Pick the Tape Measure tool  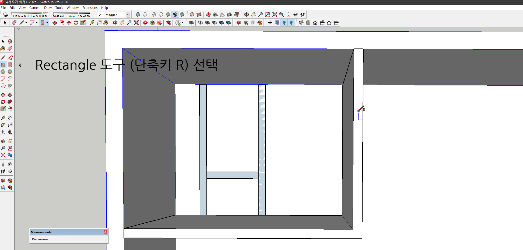[3, 118]
